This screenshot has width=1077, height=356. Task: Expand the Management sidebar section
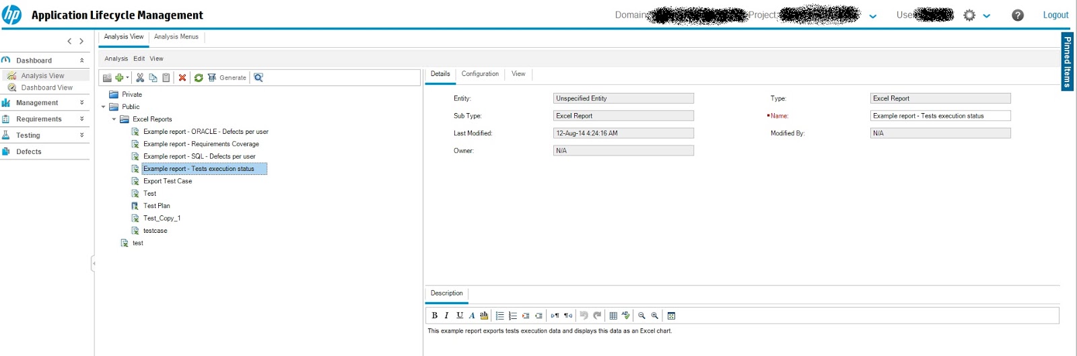(x=82, y=103)
